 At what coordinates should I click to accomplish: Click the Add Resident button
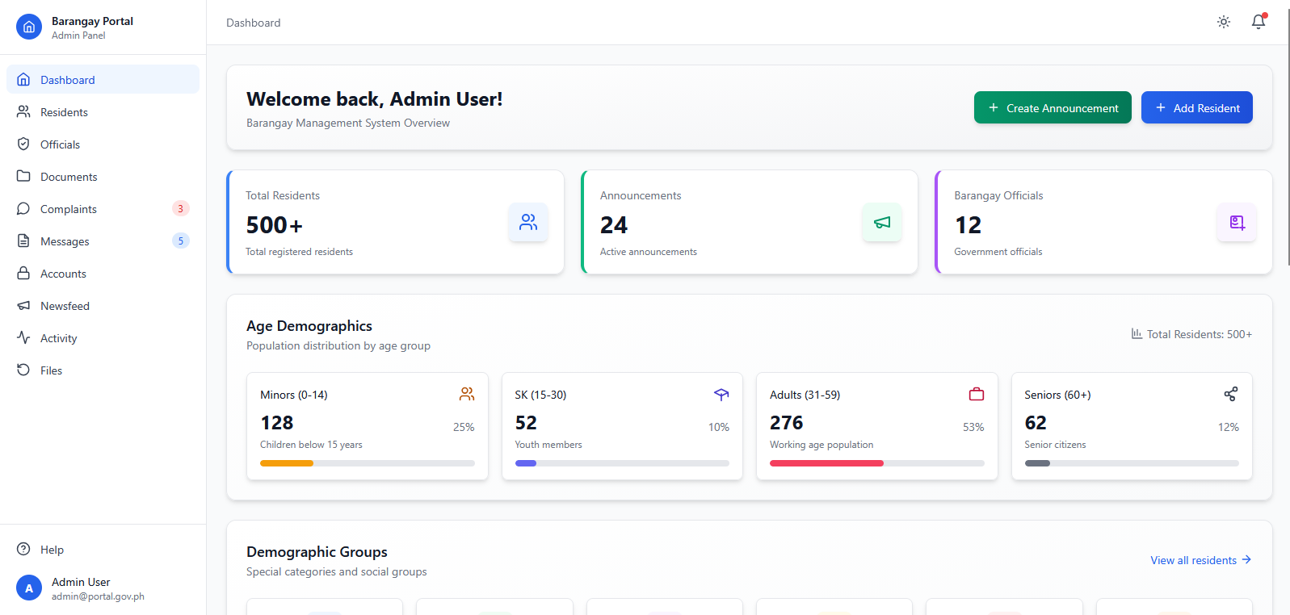coord(1197,107)
